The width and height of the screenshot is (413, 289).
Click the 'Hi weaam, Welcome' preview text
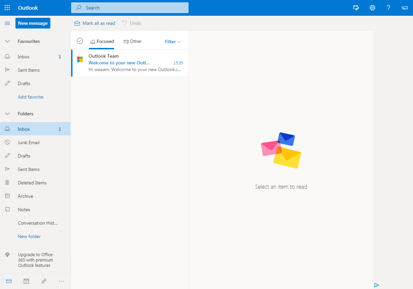(x=135, y=69)
